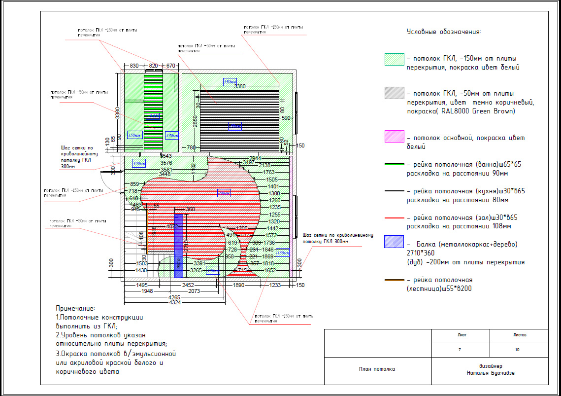Click the blue hatched beam legend swatch
This screenshot has height=396, width=561.
tap(394, 242)
